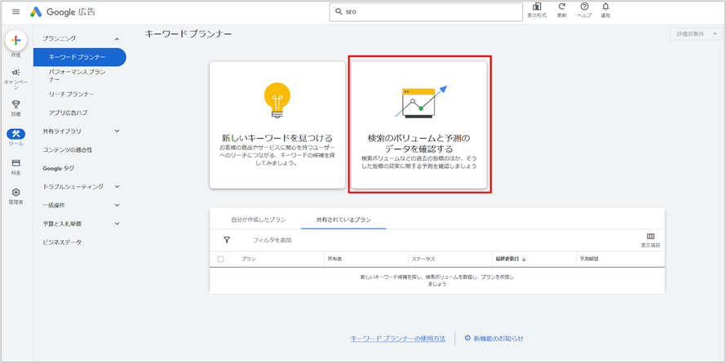Click the filter funnel icon
The height and width of the screenshot is (363, 726).
[x=227, y=240]
